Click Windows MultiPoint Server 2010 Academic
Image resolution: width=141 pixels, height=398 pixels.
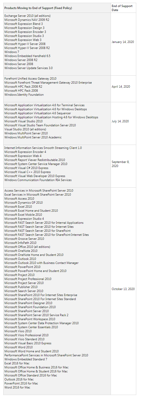point(33,137)
